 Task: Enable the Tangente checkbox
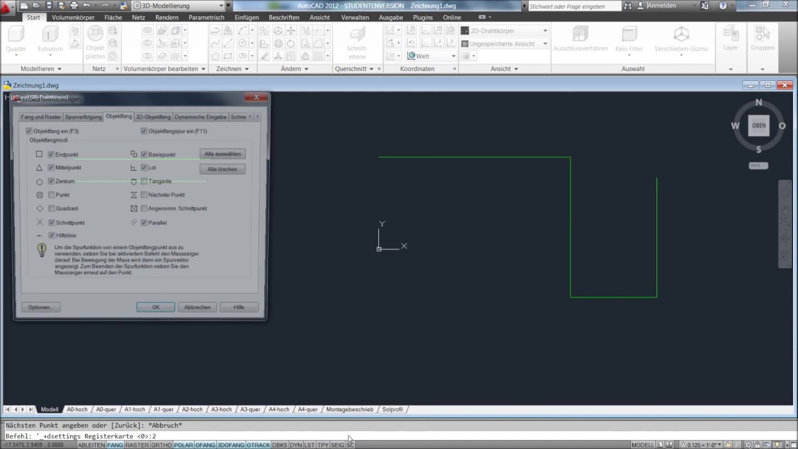pos(144,181)
